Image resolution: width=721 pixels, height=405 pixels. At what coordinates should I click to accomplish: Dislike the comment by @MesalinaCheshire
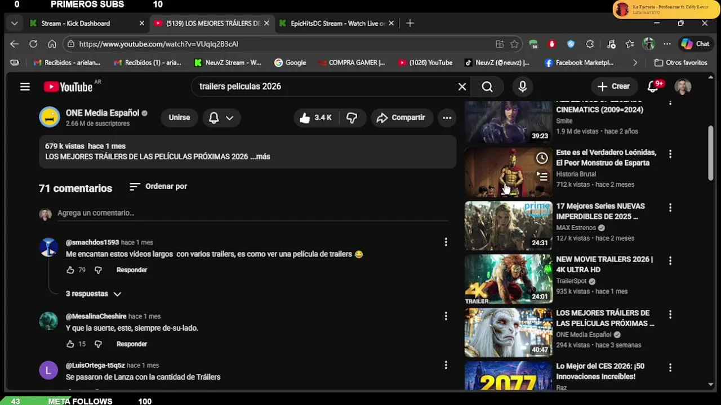point(98,344)
